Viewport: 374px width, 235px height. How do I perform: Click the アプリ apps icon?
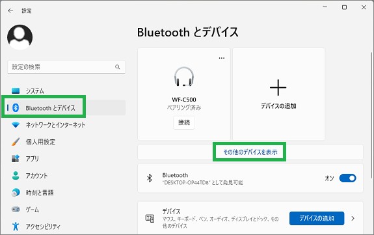tap(16, 159)
